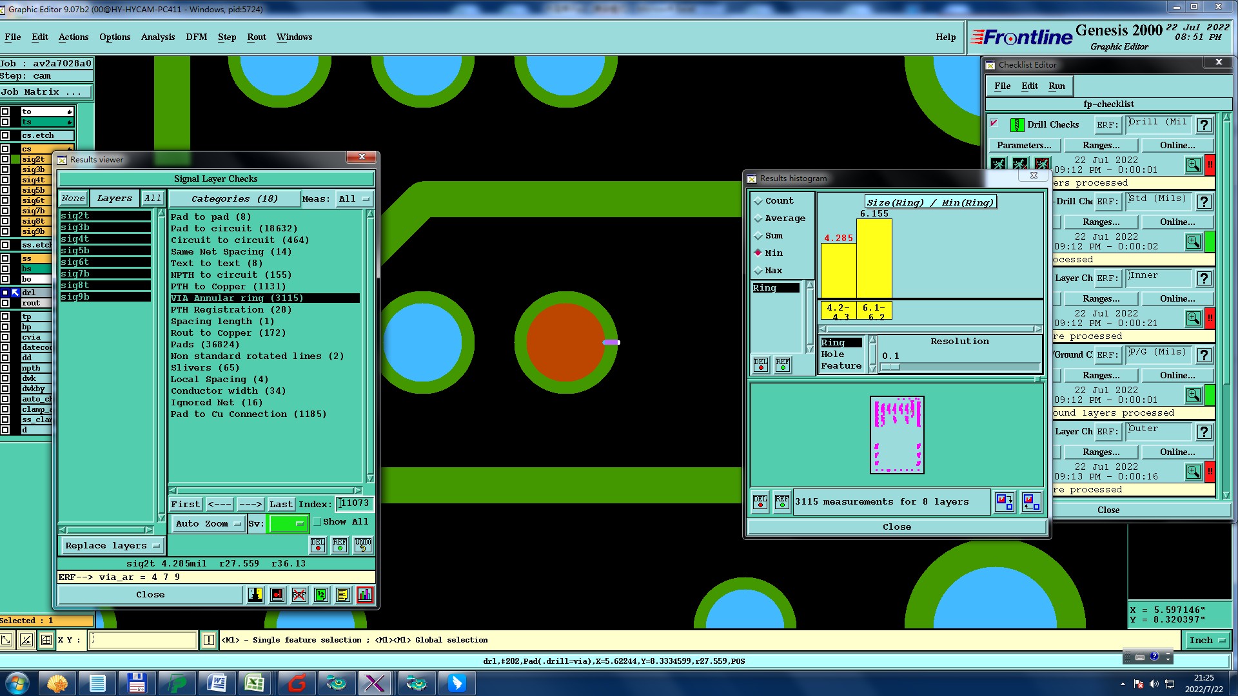Viewport: 1238px width, 696px height.
Task: Click the green numbered page icon
Action: point(321,595)
